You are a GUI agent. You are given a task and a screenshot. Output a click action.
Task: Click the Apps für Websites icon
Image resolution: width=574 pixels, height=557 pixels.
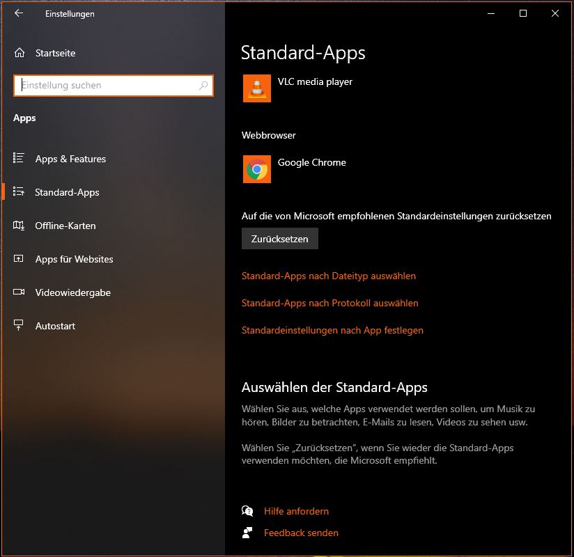(19, 259)
